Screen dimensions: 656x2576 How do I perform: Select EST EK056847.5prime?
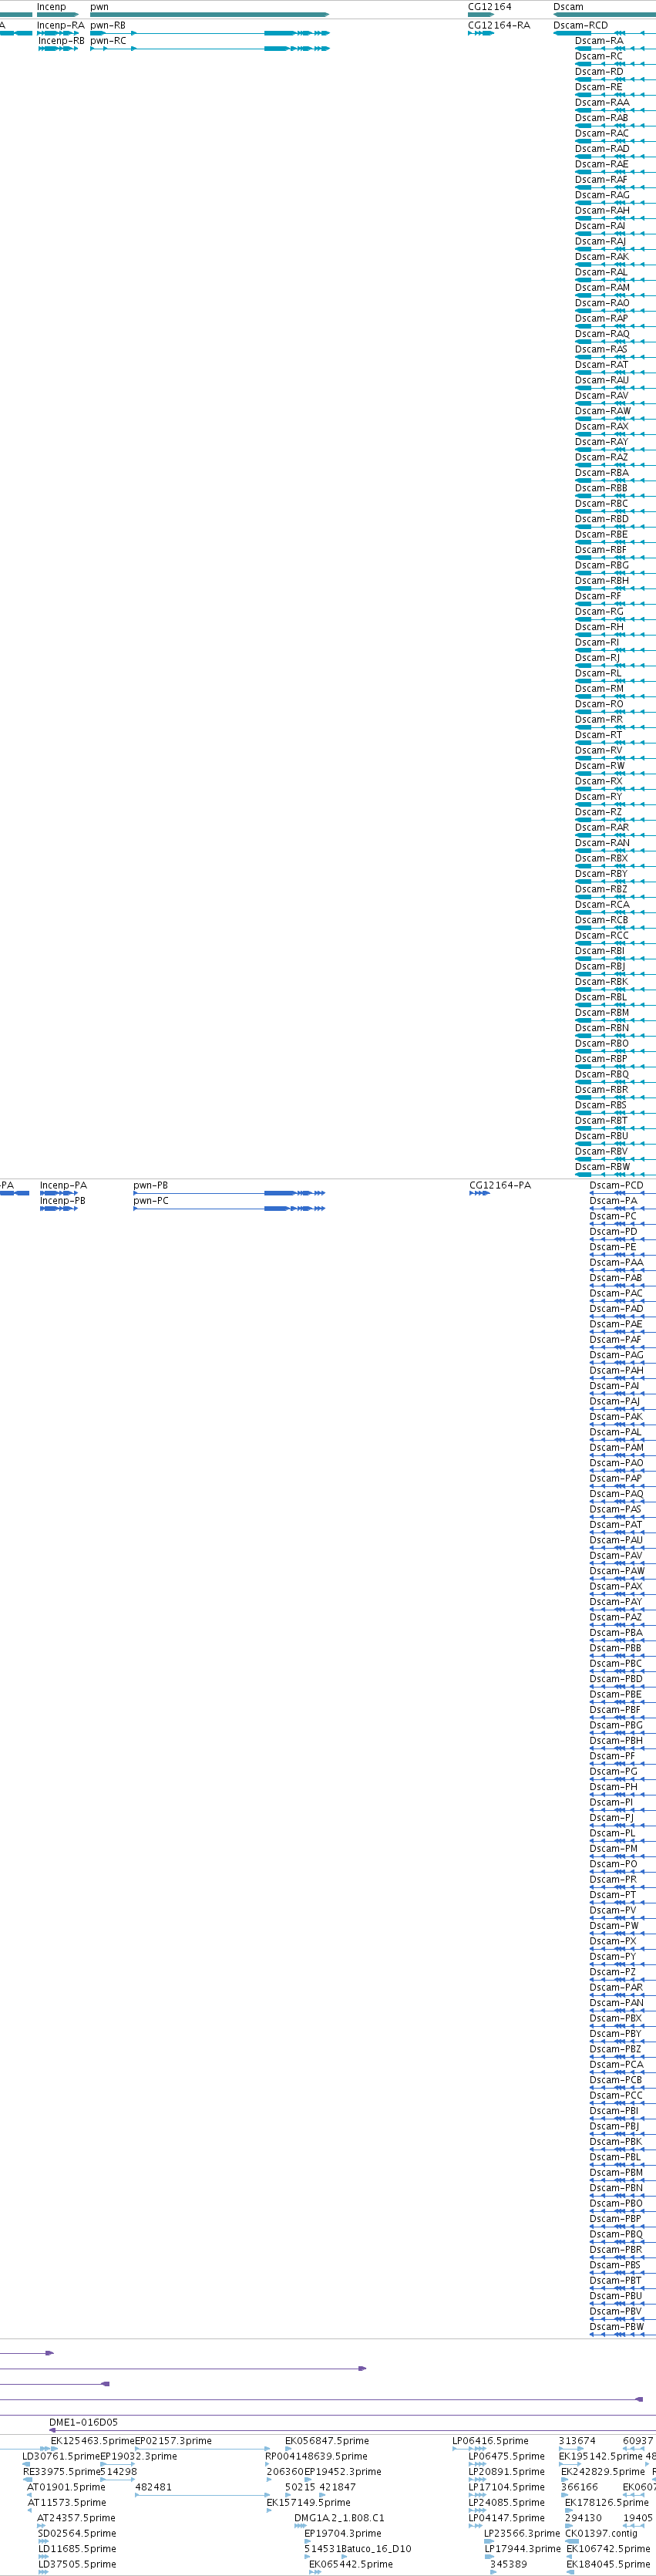pos(327,2440)
